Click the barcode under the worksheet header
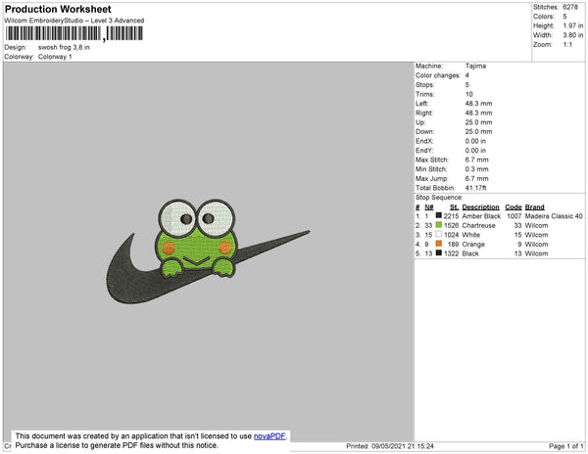This screenshot has height=454, width=588. coord(74,33)
